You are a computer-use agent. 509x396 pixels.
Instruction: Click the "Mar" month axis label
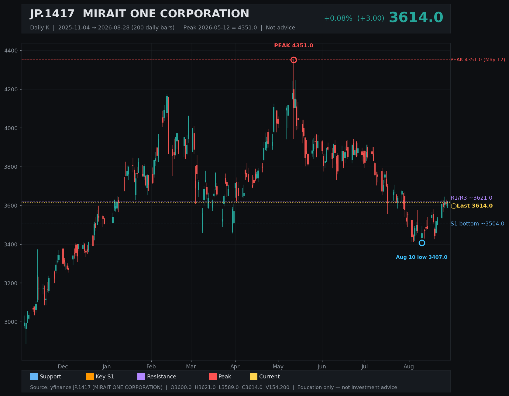coord(191,367)
